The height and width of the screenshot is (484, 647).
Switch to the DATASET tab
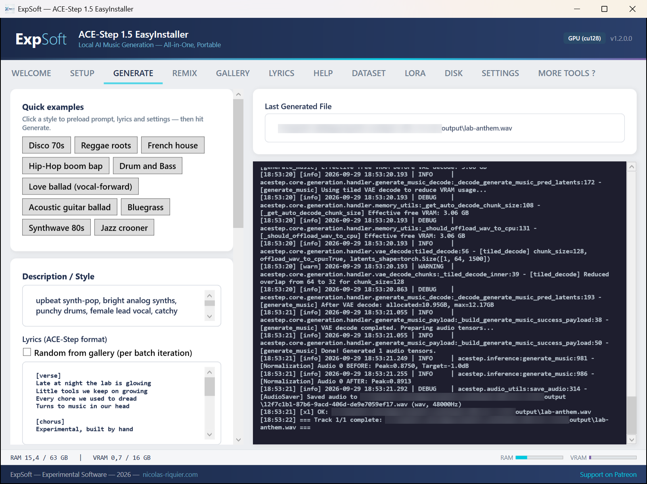click(x=369, y=73)
